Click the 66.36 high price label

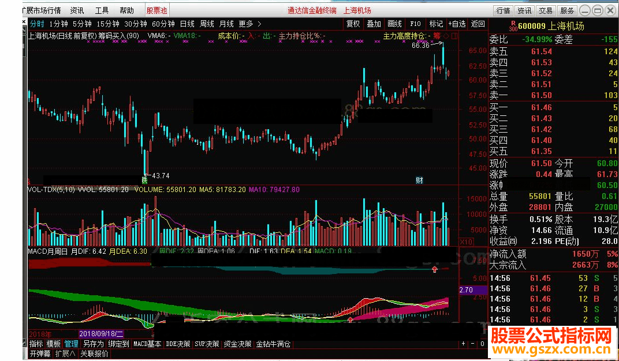[x=420, y=46]
